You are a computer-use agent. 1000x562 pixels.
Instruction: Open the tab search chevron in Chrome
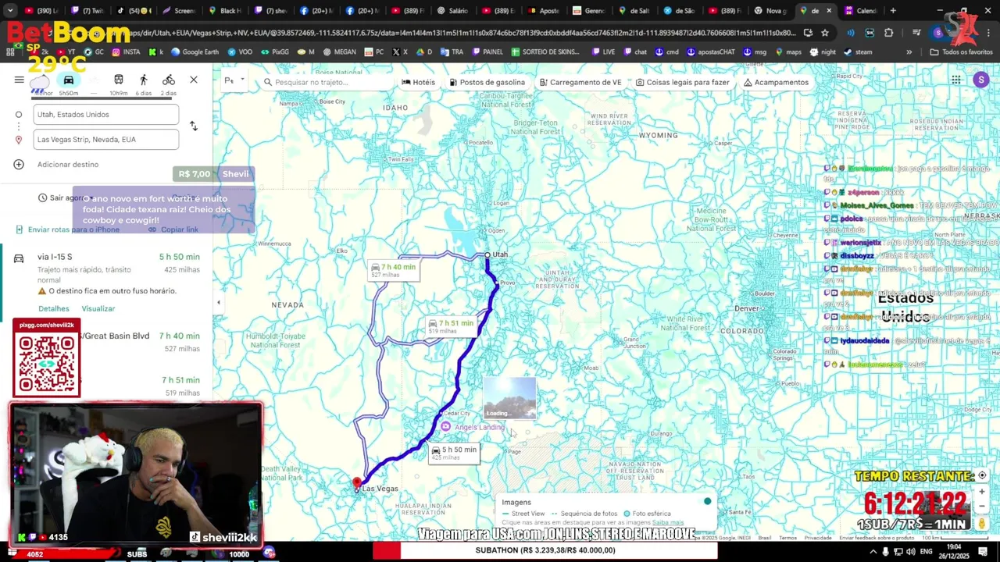point(11,11)
